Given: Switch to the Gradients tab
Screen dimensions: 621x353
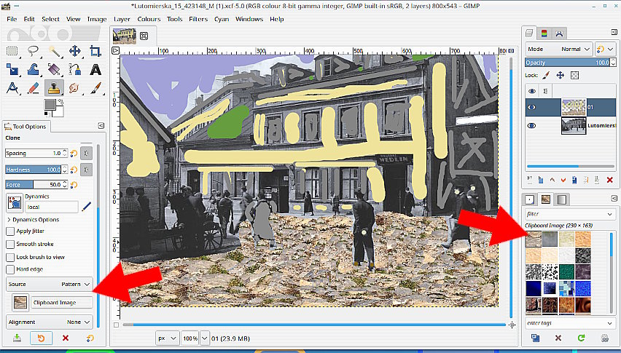Looking at the screenshot, I should [x=561, y=199].
